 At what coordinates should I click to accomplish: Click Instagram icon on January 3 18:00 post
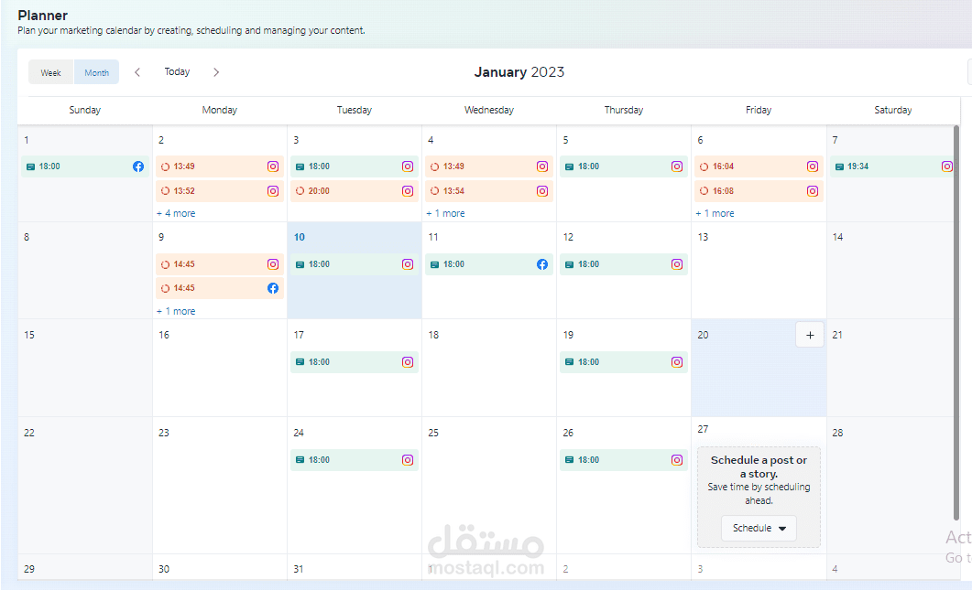pos(408,166)
